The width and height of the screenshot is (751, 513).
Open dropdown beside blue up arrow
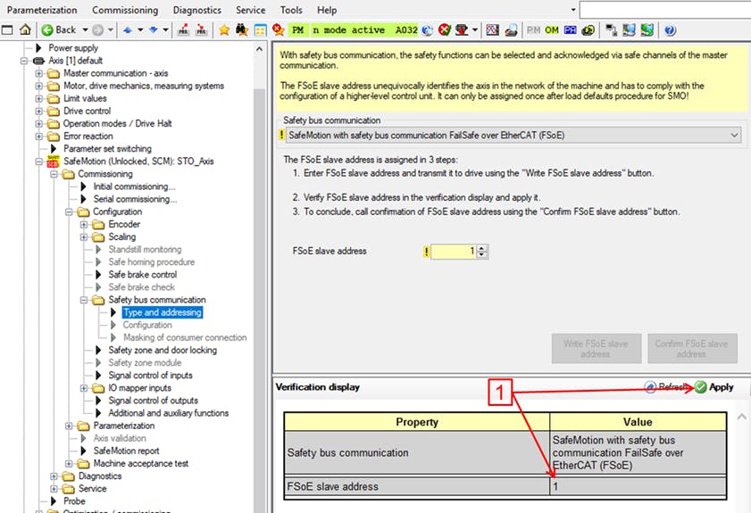140,30
